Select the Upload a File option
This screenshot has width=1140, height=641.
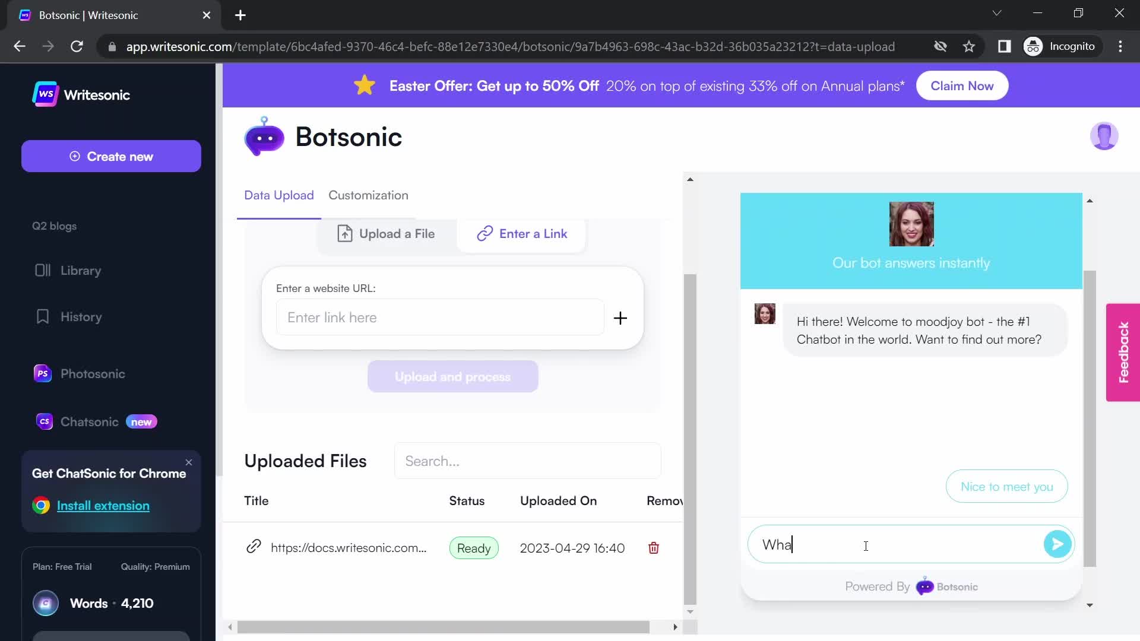[x=386, y=234]
